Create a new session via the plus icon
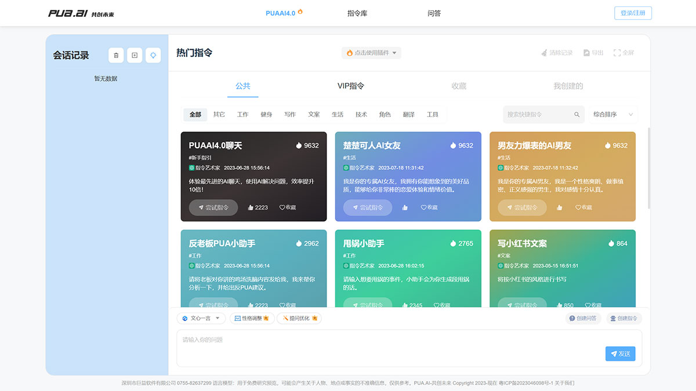The height and width of the screenshot is (391, 696). [x=134, y=55]
